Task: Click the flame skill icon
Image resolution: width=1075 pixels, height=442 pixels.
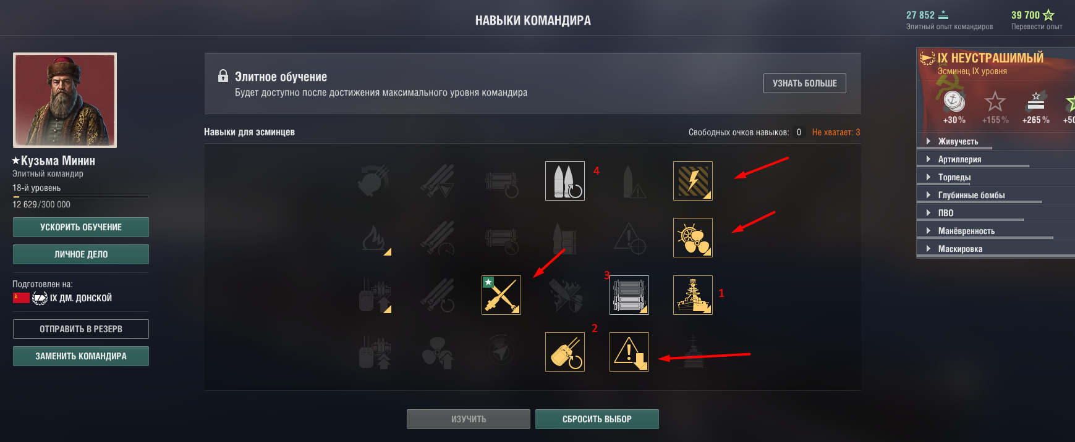Action: click(375, 238)
